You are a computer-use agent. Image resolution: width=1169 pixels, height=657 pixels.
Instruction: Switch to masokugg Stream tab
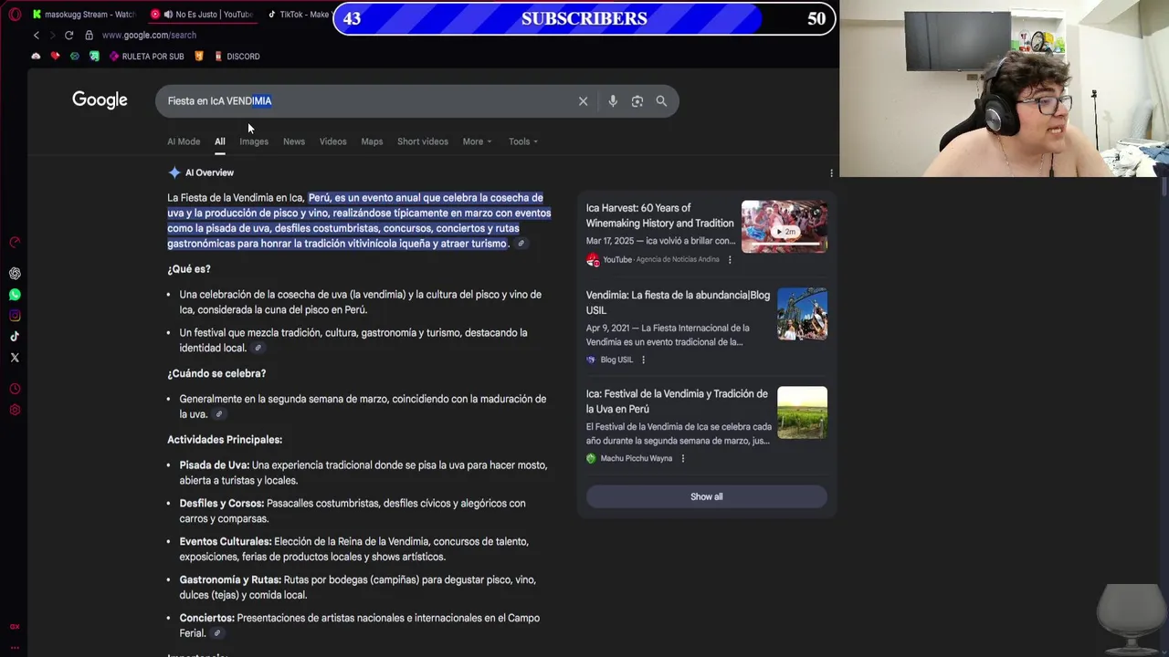[83, 15]
